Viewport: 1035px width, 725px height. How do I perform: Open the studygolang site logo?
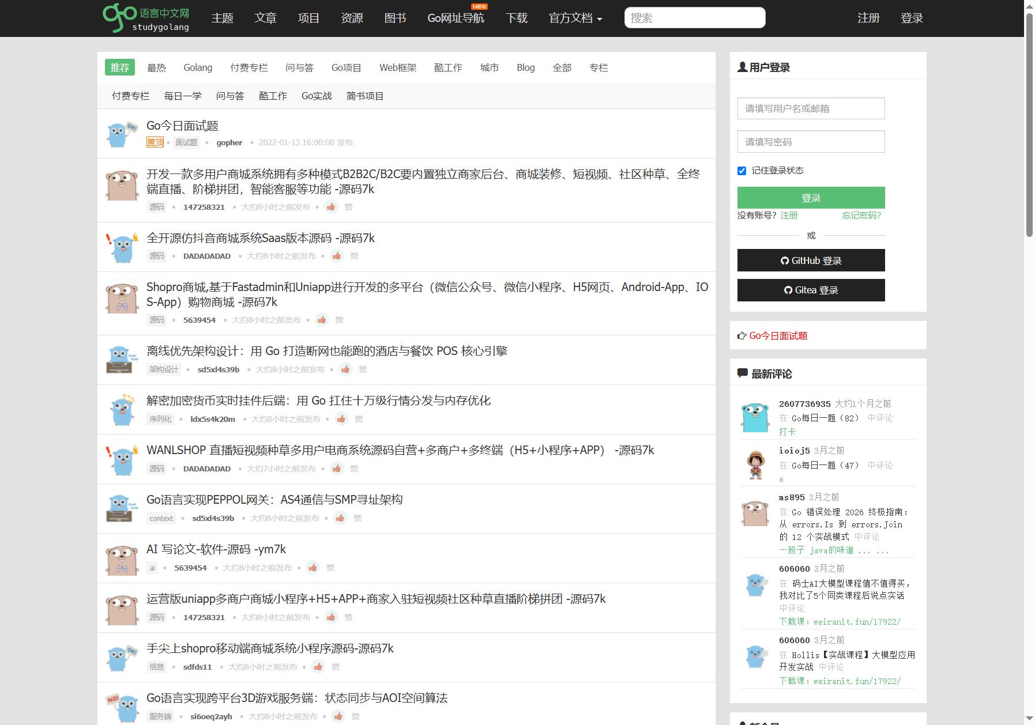(x=146, y=18)
